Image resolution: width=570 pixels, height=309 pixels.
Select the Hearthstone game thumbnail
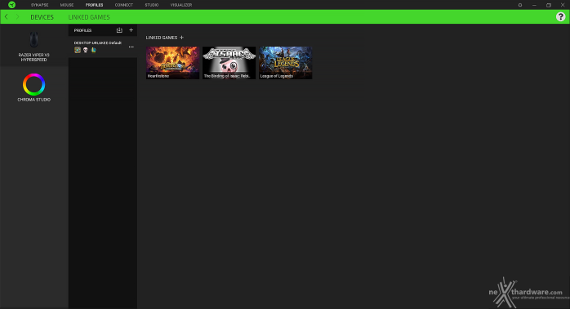(x=172, y=63)
